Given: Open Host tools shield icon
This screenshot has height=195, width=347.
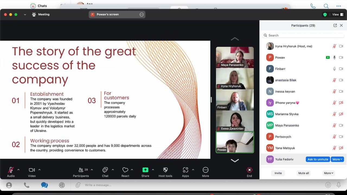Looking at the screenshot, I should [165, 170].
